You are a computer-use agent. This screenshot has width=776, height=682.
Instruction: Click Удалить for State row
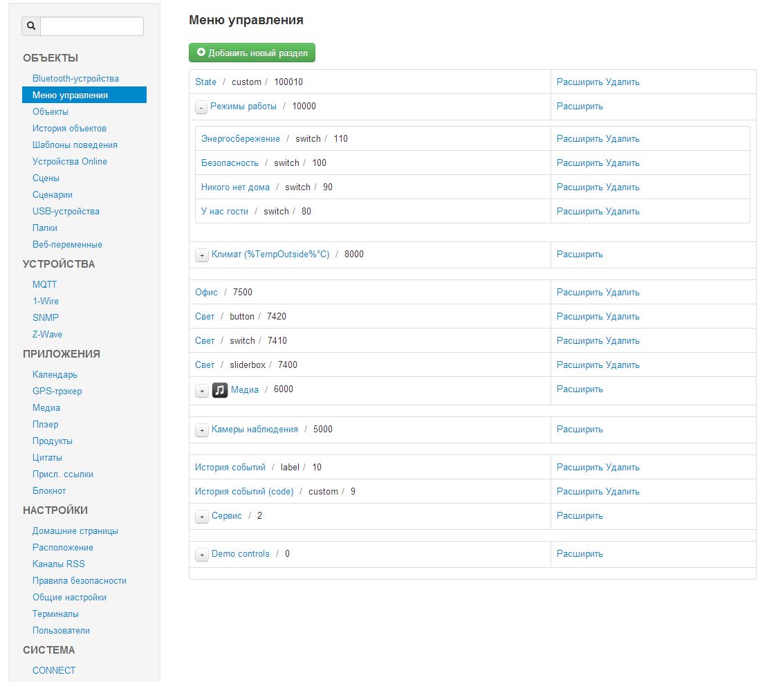pyautogui.click(x=622, y=82)
